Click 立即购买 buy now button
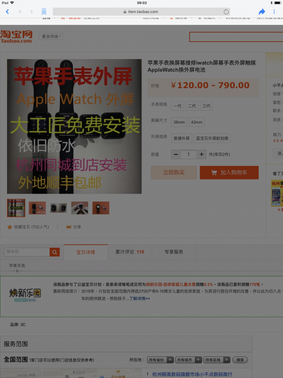 point(174,172)
